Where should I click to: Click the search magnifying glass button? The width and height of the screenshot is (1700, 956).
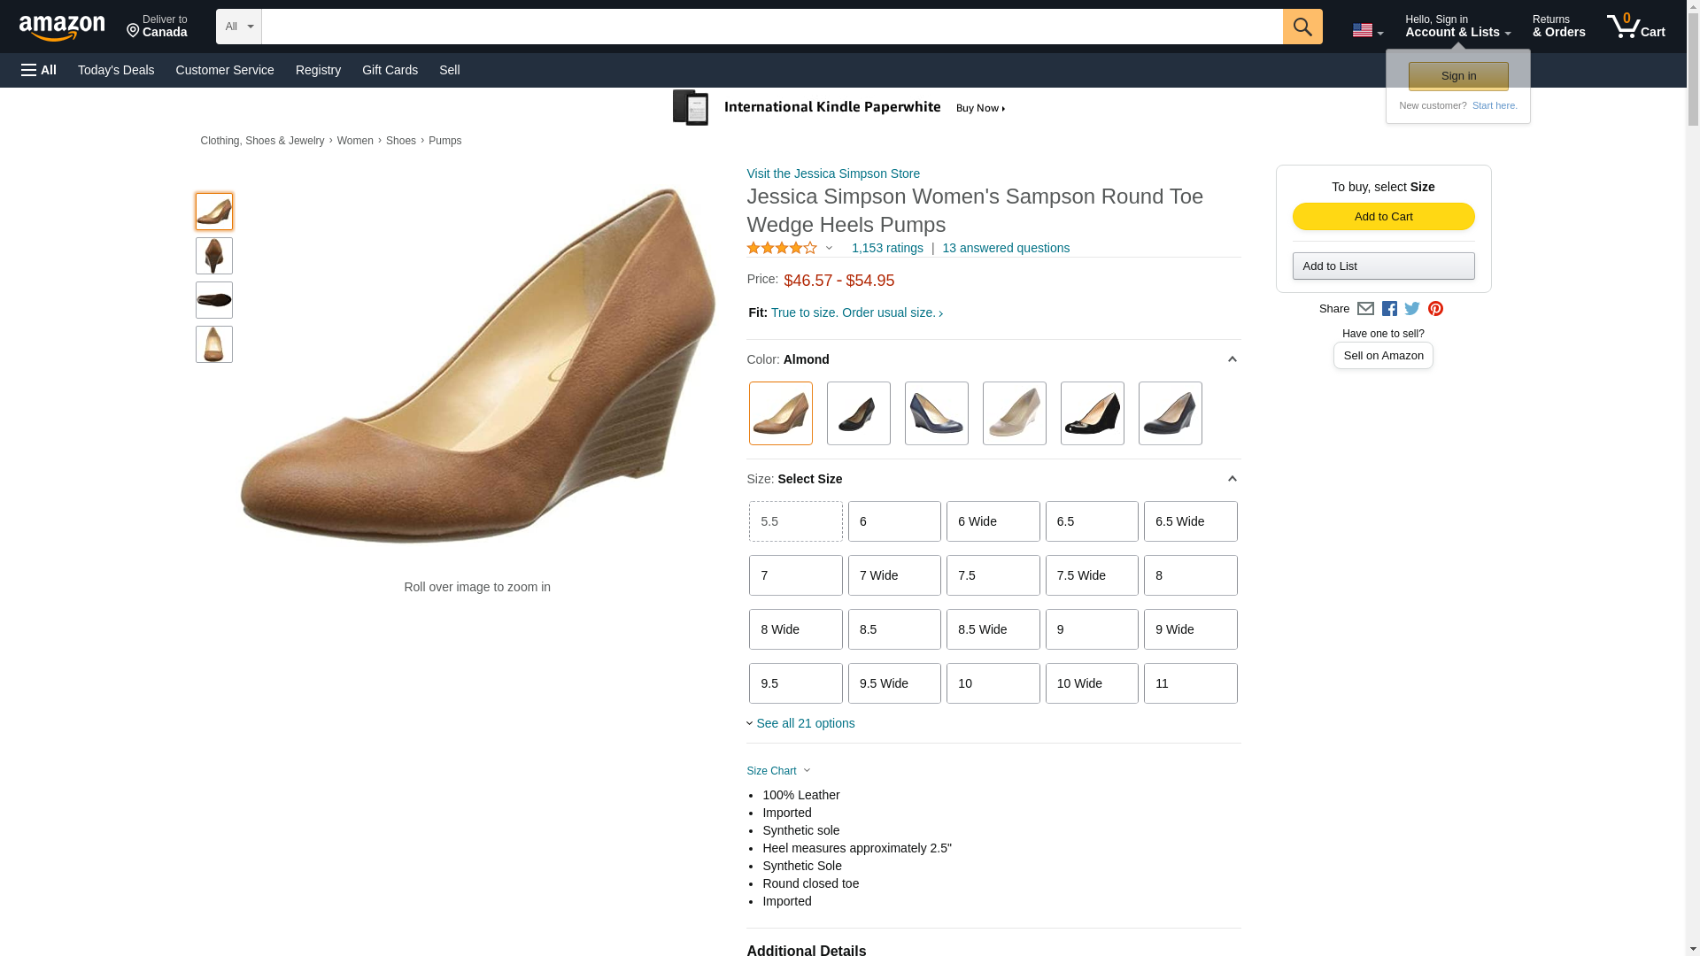pyautogui.click(x=1302, y=27)
